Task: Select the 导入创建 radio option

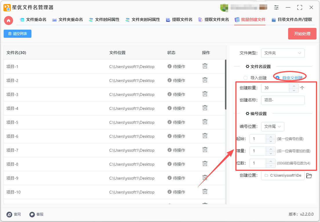Action: point(246,78)
